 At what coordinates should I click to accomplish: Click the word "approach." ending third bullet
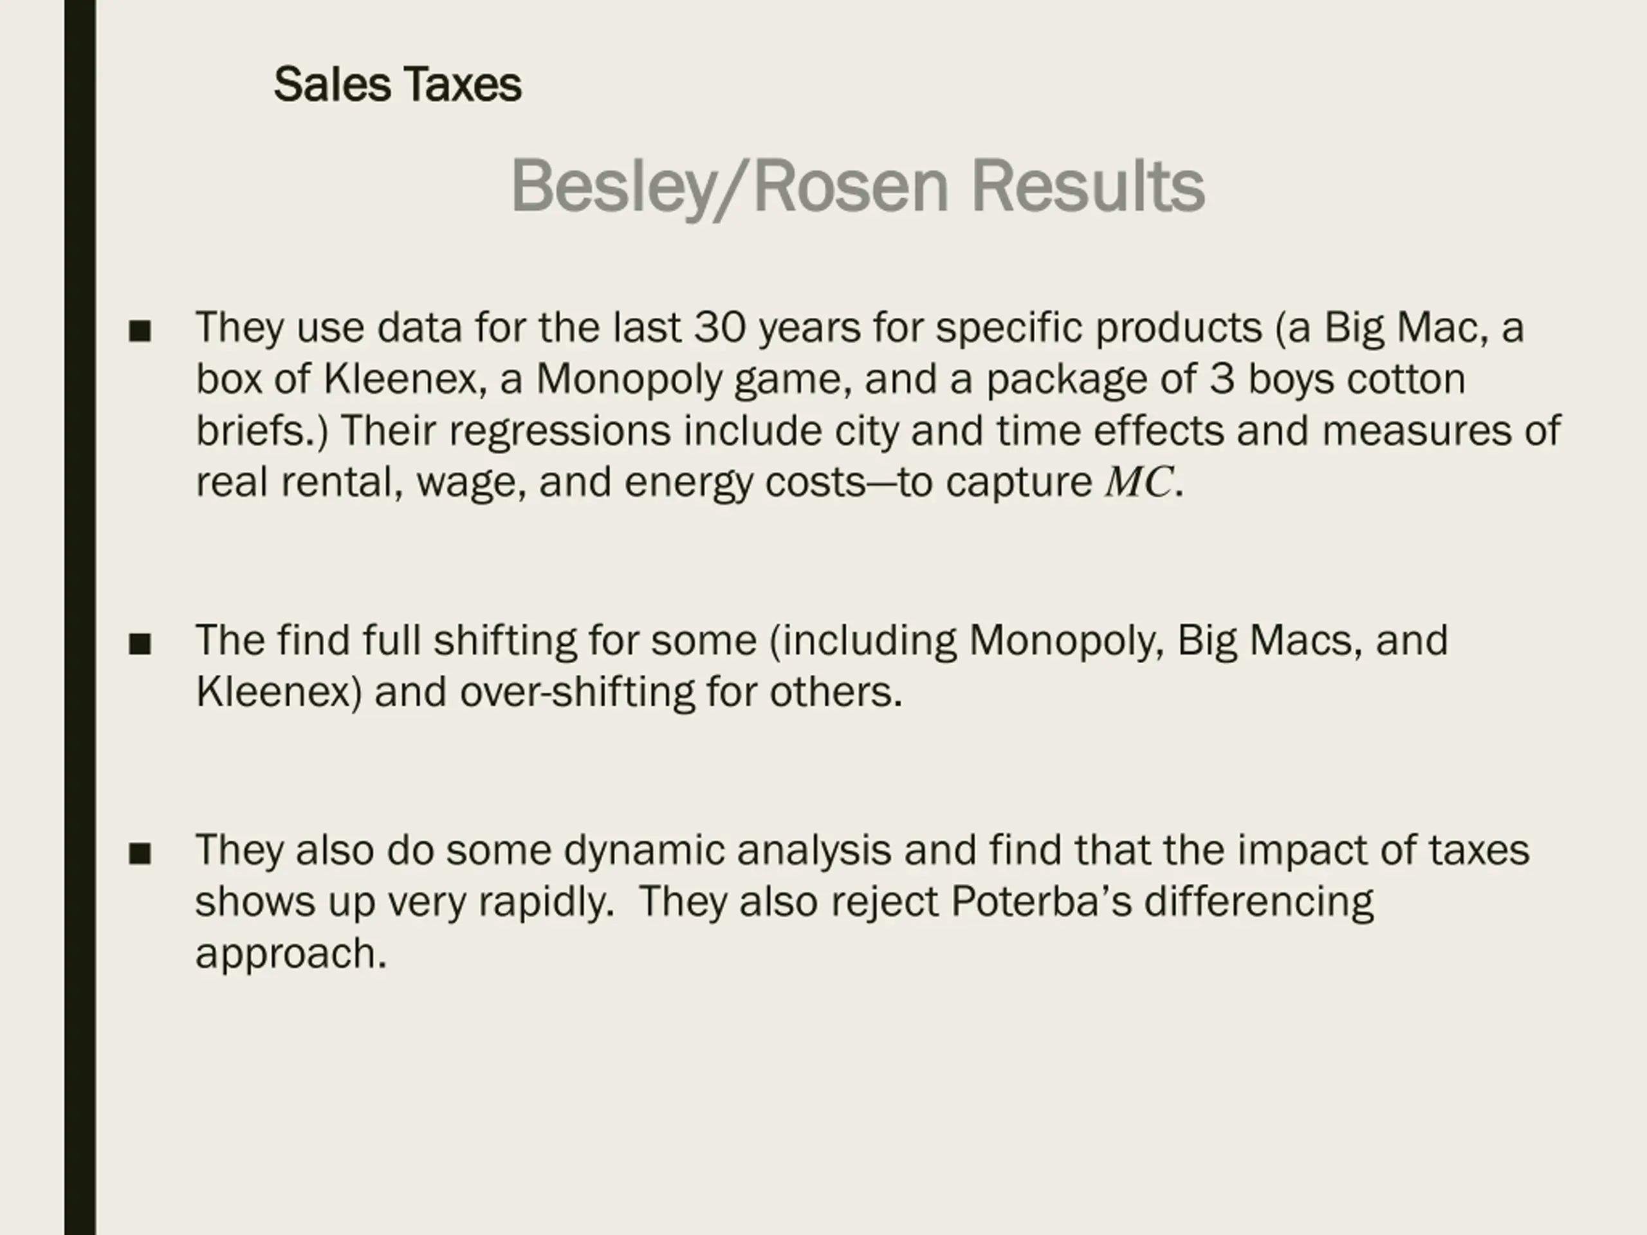tap(291, 954)
